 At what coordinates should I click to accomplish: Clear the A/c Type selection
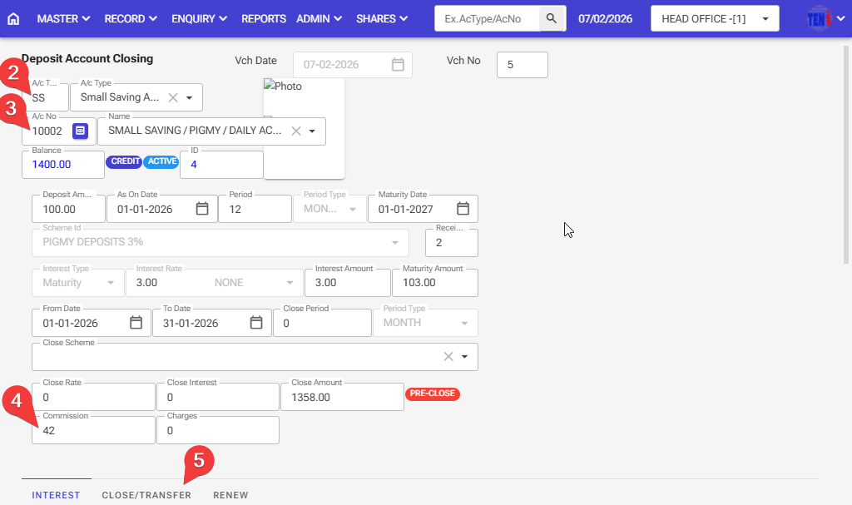coord(173,97)
